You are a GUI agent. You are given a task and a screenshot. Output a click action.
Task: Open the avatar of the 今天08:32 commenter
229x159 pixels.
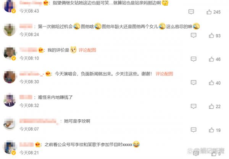coord(10,101)
